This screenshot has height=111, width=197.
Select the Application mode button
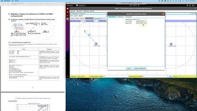click(x=89, y=18)
